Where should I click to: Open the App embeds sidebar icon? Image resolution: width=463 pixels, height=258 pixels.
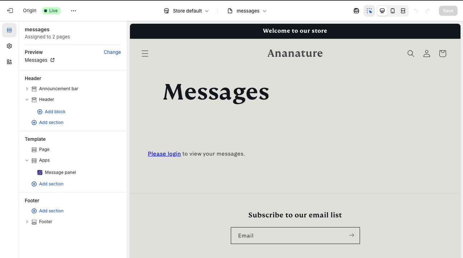coord(9,62)
